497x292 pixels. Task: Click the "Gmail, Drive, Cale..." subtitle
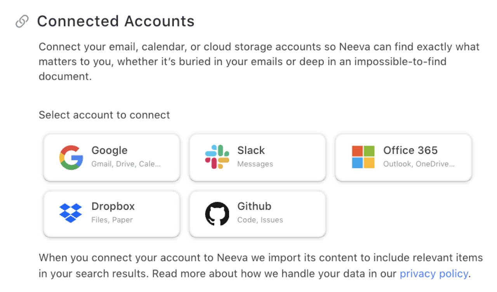[x=126, y=164]
